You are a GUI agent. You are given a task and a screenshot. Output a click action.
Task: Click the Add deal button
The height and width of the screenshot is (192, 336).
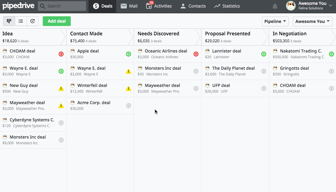57,21
